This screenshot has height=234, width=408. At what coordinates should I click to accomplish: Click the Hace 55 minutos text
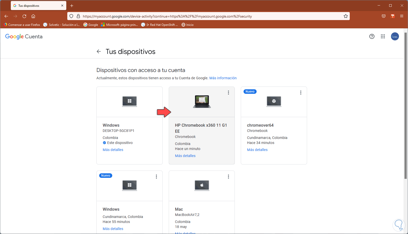(116, 222)
